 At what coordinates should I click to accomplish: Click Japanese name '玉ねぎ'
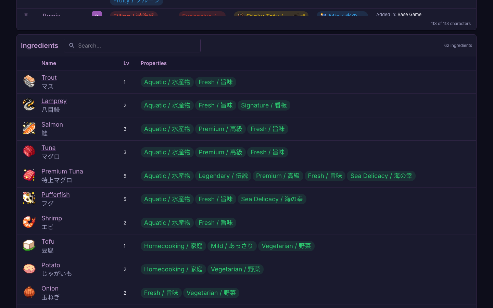pos(51,297)
